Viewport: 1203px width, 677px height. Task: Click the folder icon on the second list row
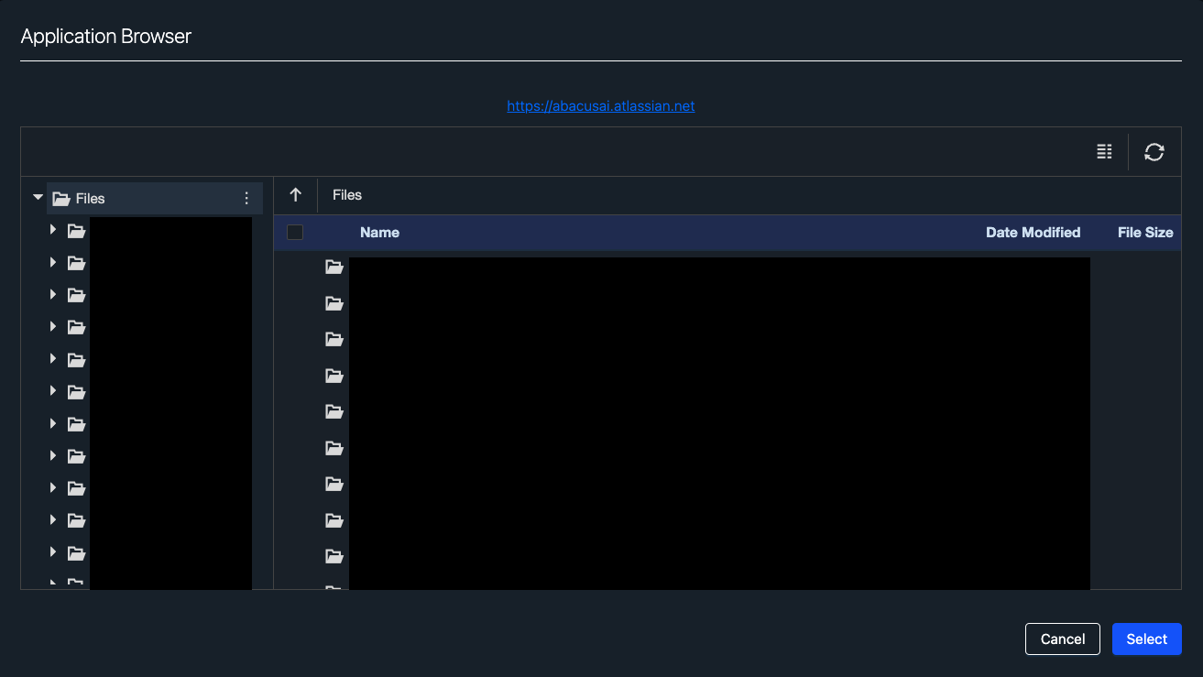pos(334,303)
